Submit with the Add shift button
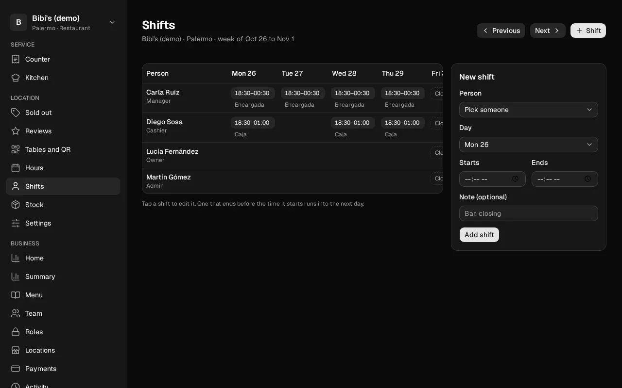The width and height of the screenshot is (622, 388). click(x=479, y=235)
